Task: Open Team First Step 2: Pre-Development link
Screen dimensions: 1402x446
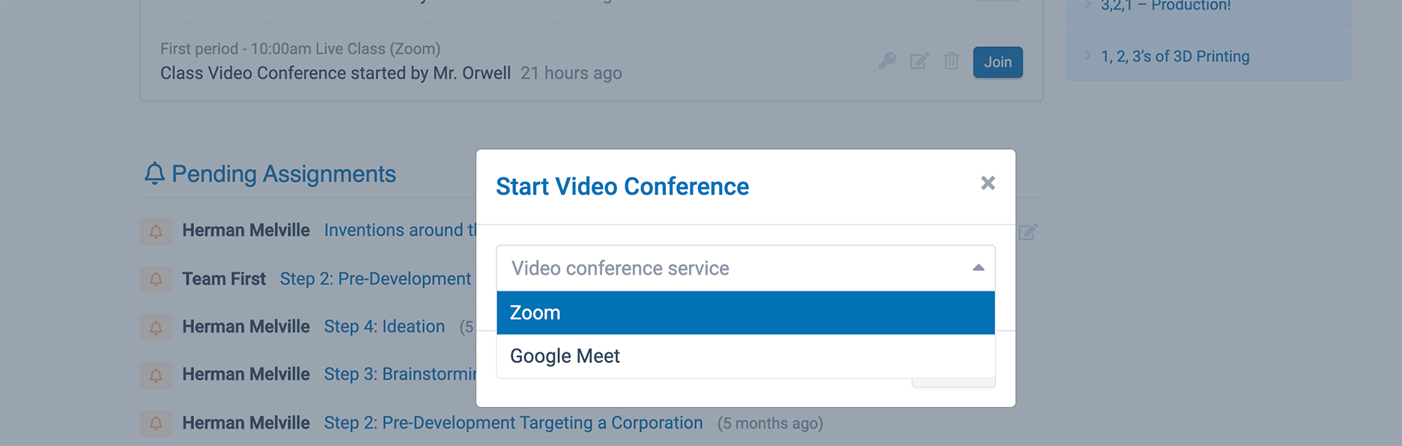Action: tap(375, 279)
